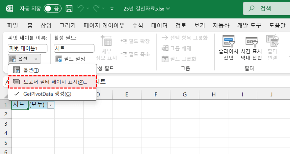This screenshot has width=290, height=154.
Task: Click 필드 축소 collapse field
Action: (135, 54)
